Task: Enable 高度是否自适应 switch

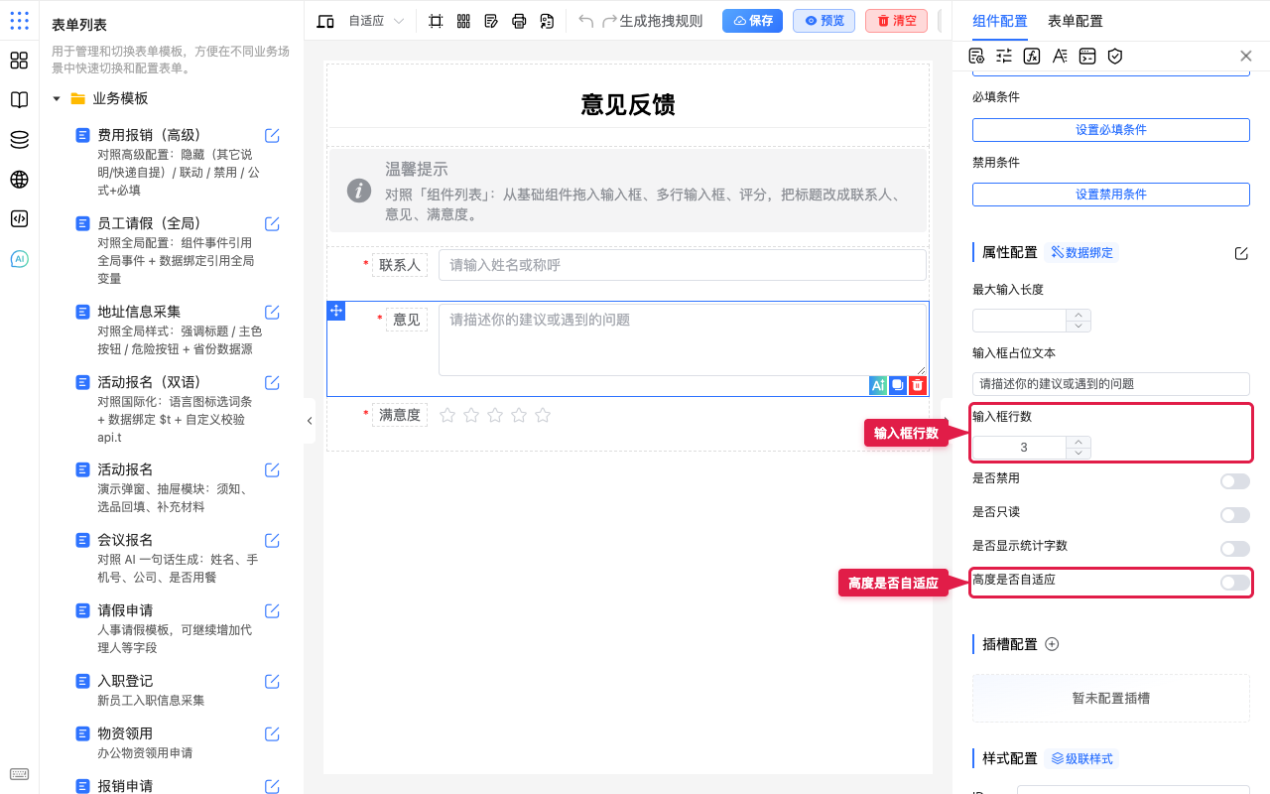Action: [x=1235, y=583]
